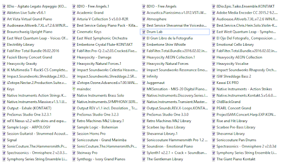
Task: Click the torrent icon beside Ableton Live Suite v9.6.1
Action: [x=4, y=13]
